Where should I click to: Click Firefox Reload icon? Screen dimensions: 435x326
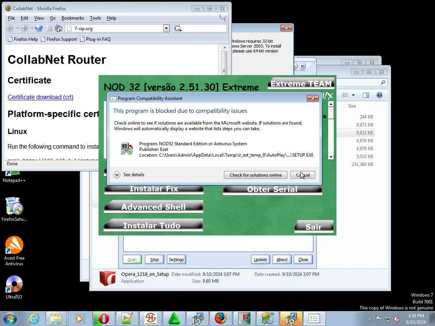(x=39, y=28)
